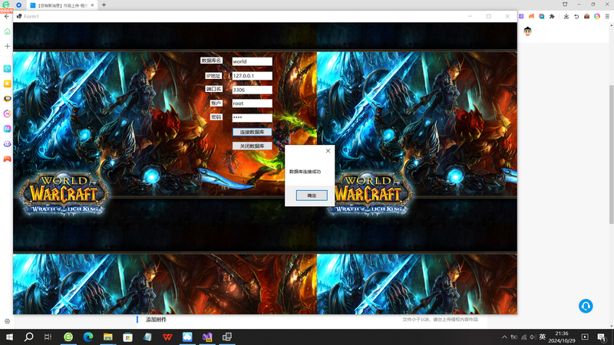This screenshot has width=614, height=345.
Task: Switch input method via 英 indicator
Action: click(x=543, y=337)
